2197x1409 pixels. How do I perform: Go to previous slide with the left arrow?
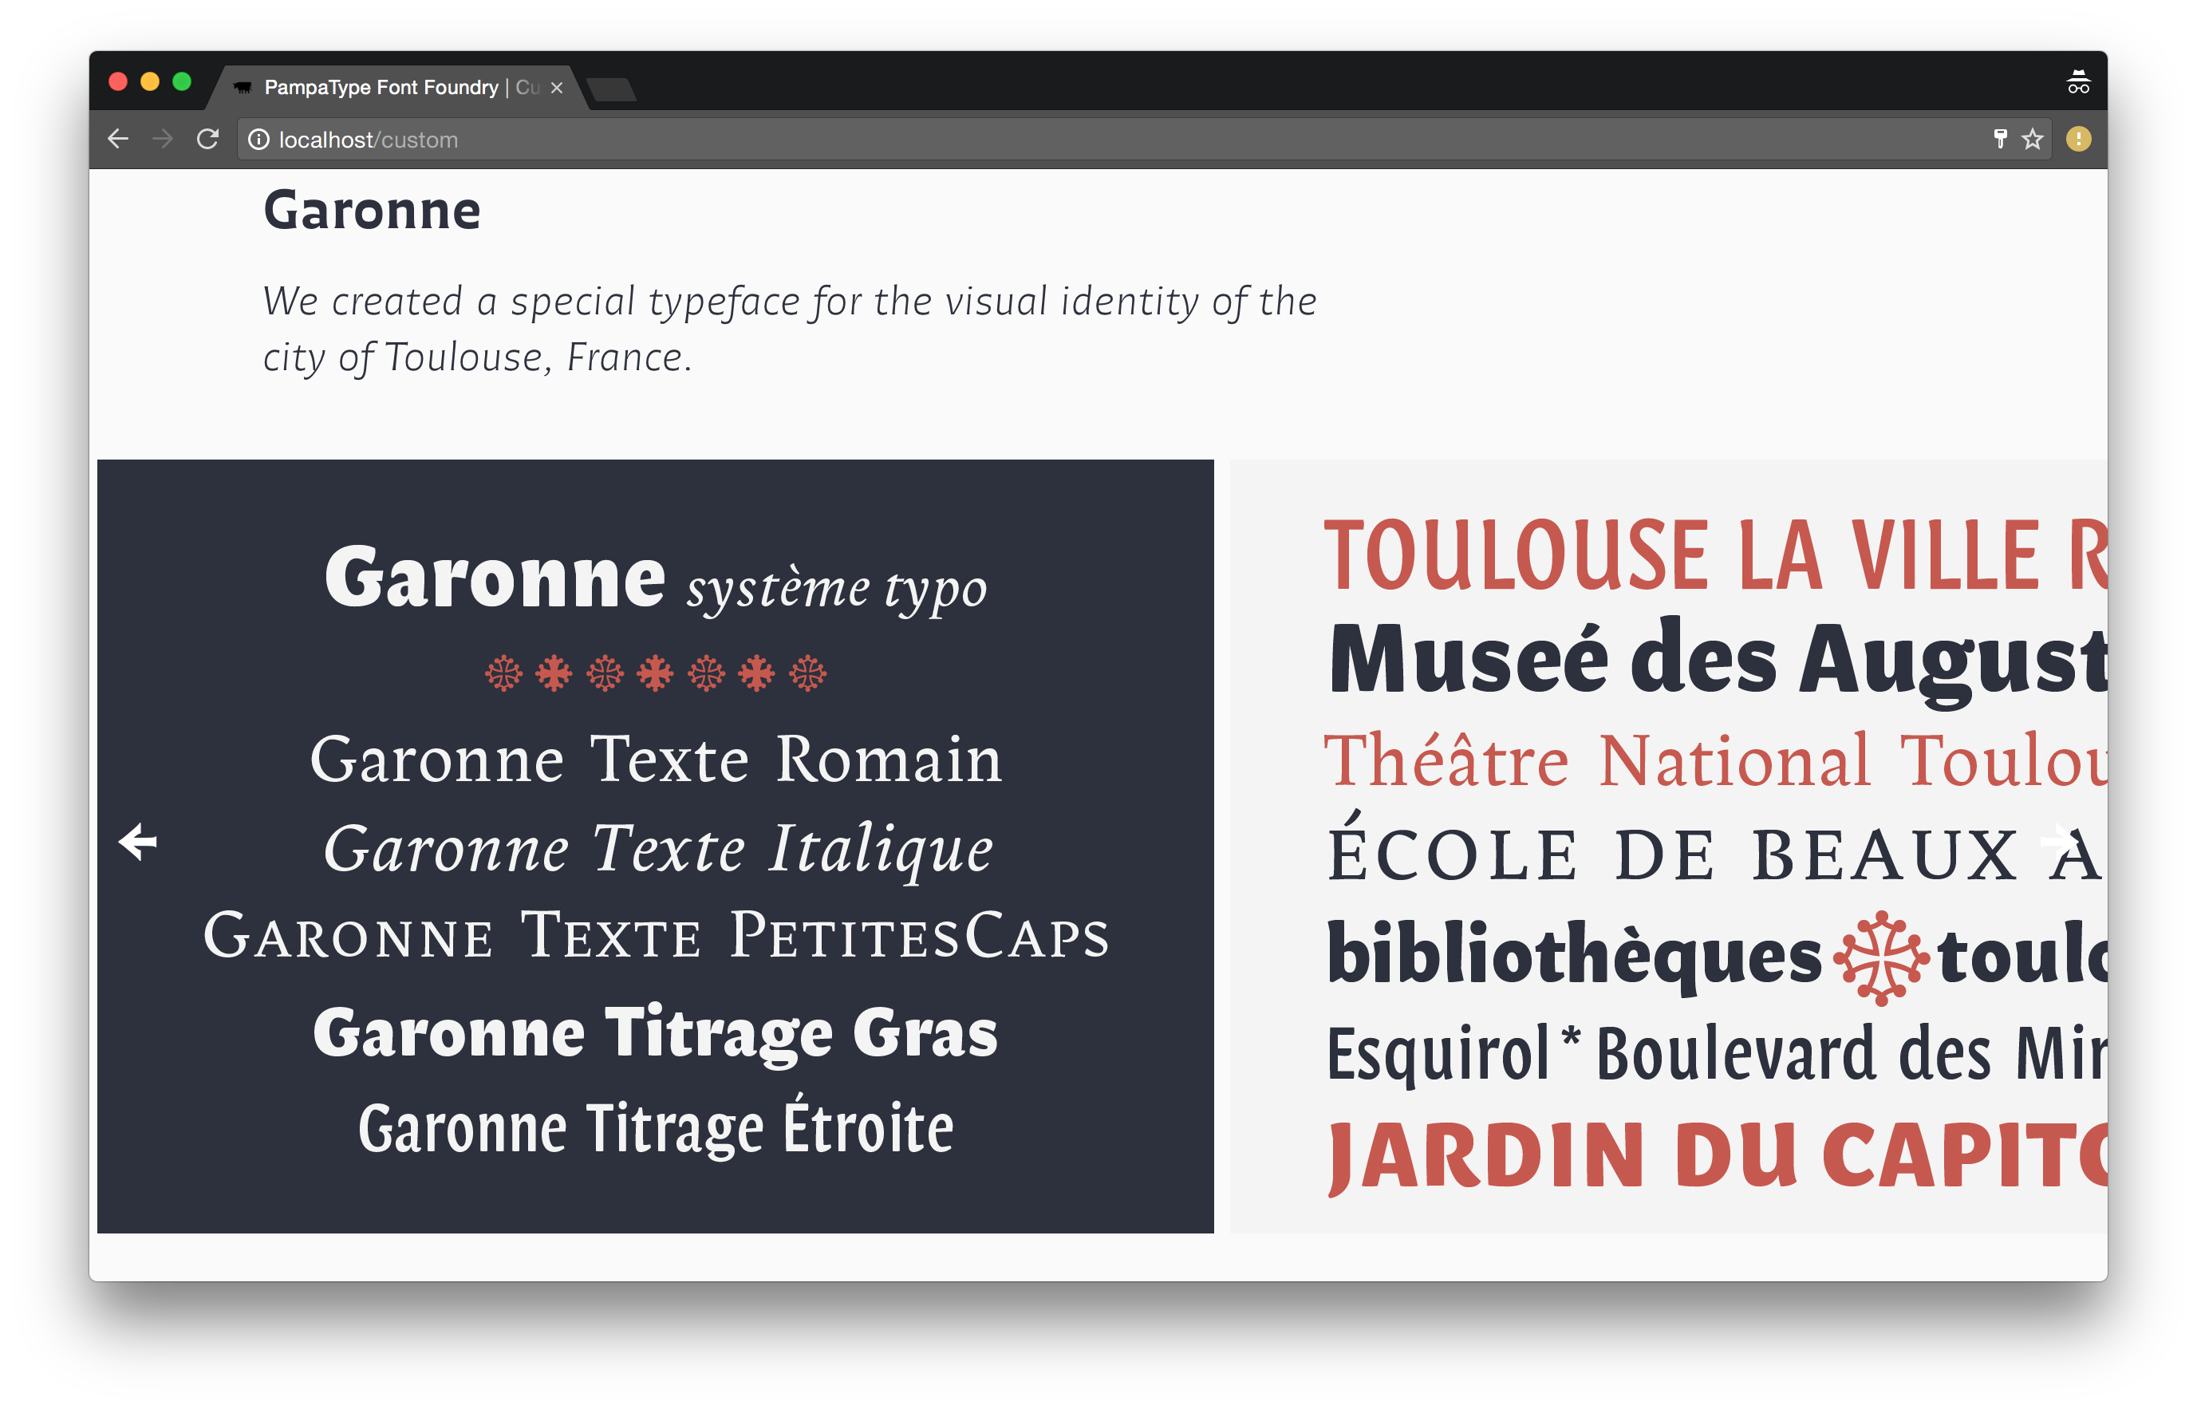point(138,842)
